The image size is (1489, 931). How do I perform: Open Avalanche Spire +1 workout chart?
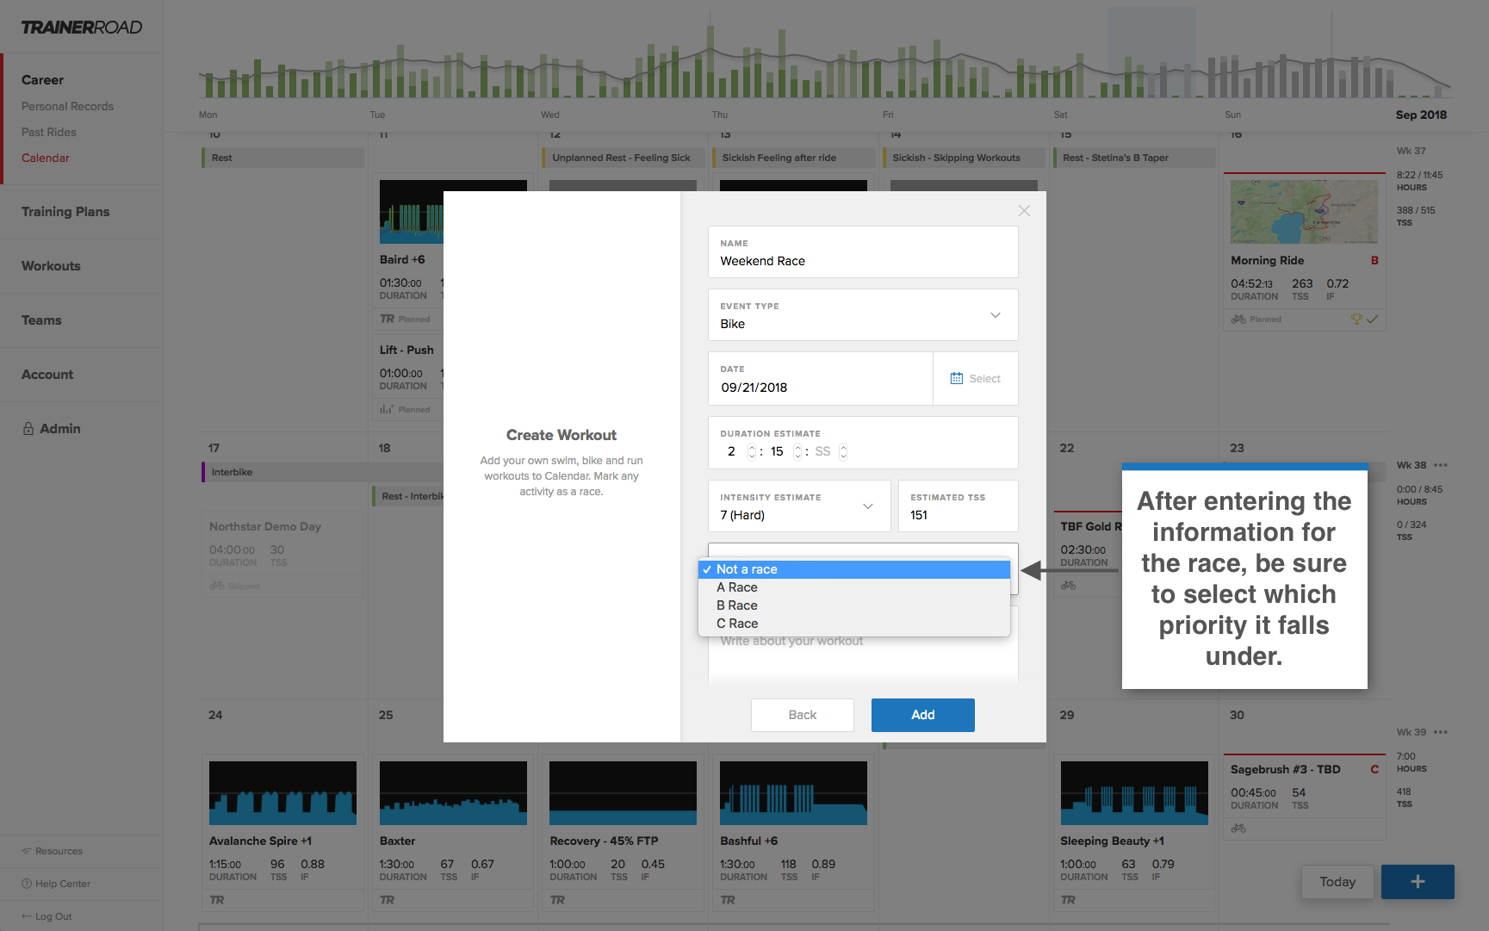(282, 793)
